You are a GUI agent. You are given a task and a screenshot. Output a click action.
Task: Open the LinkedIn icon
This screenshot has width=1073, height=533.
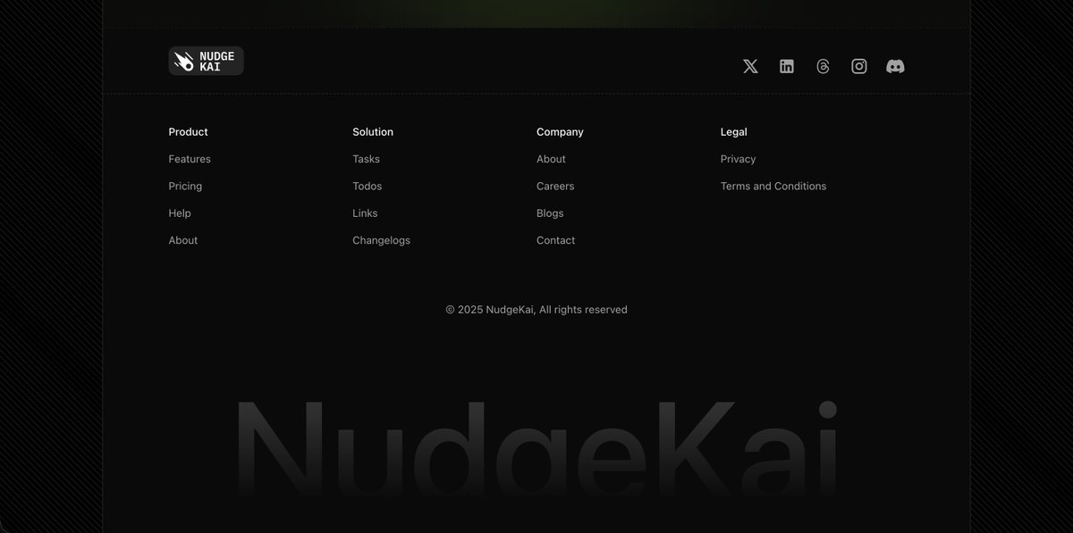coord(786,65)
